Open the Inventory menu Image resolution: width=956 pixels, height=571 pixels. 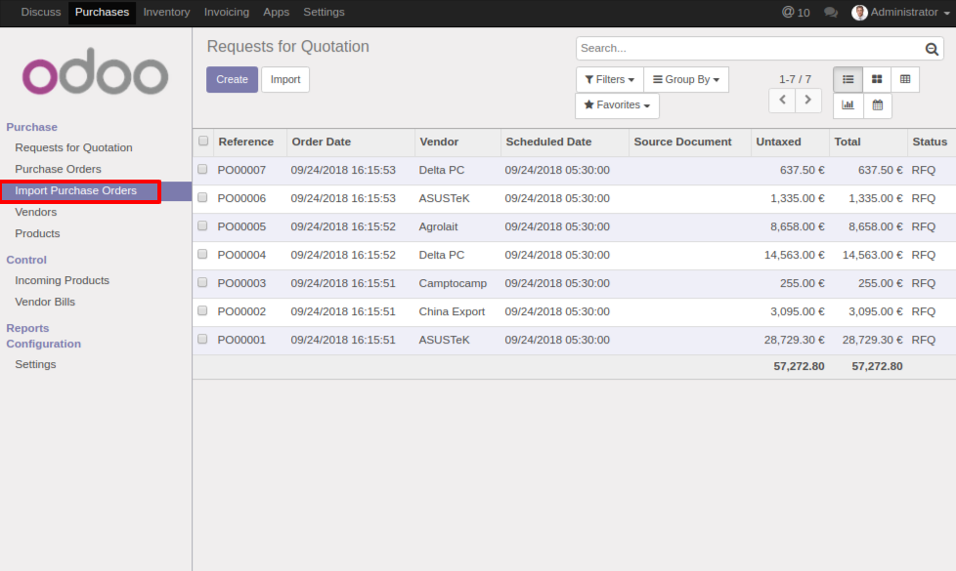click(x=166, y=13)
